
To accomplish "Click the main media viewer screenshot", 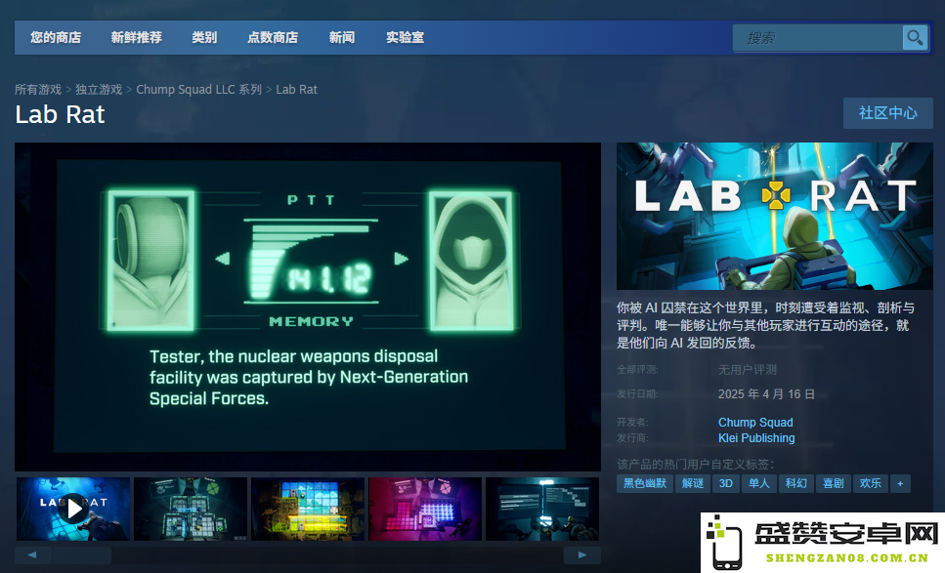I will [x=308, y=307].
